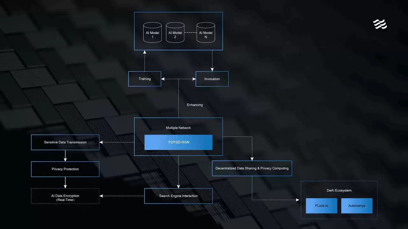Screen dimensions: 408x229
Task: Open the Search Engine Interaction node
Action: [178, 196]
